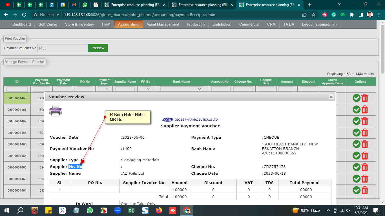Open the Distribution menu

[222, 24]
